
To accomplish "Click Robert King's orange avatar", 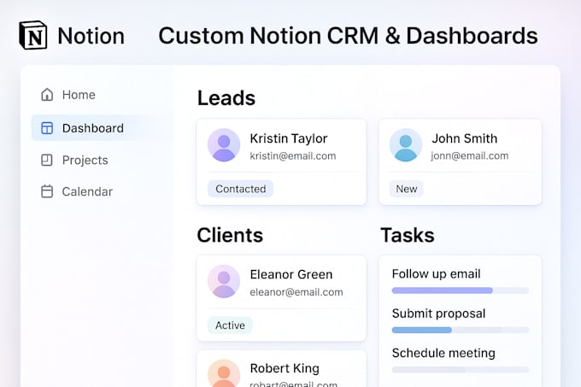I will [x=224, y=373].
